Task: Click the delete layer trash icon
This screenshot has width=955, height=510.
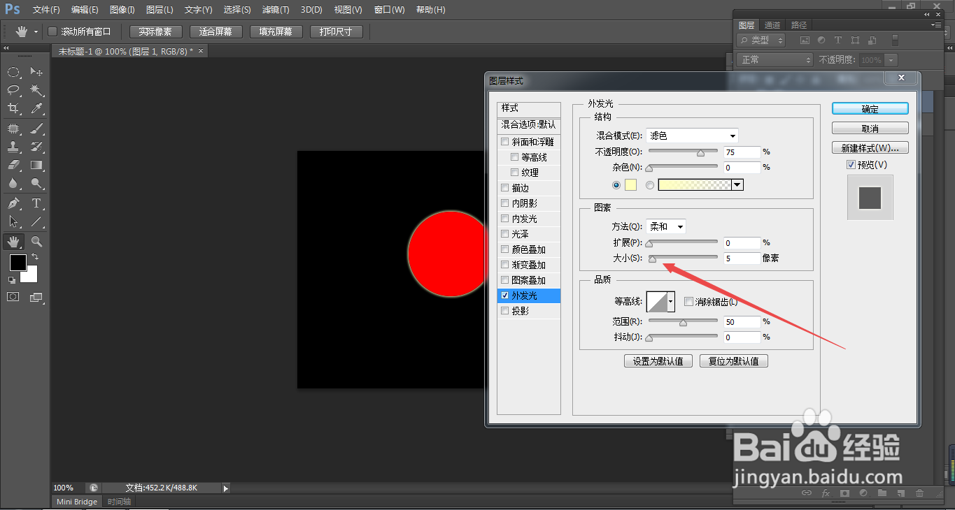Action: [920, 493]
